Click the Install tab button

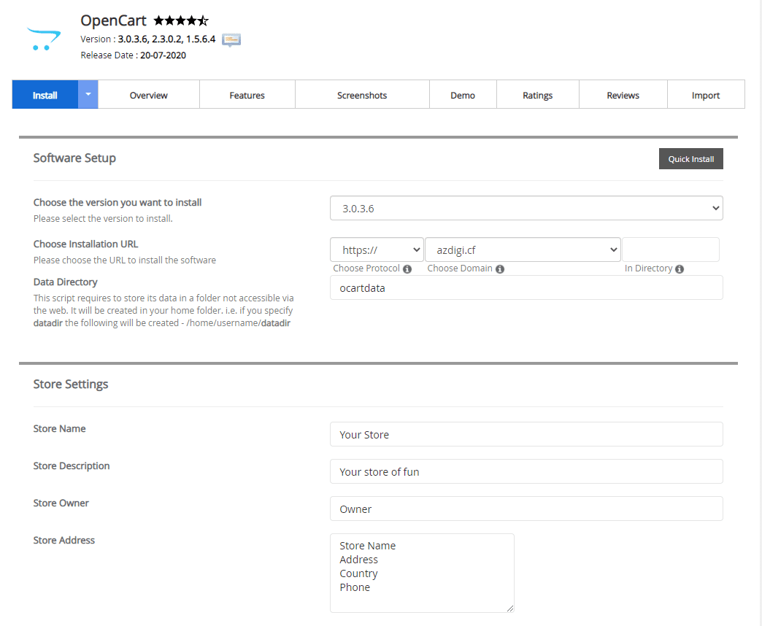(x=45, y=95)
